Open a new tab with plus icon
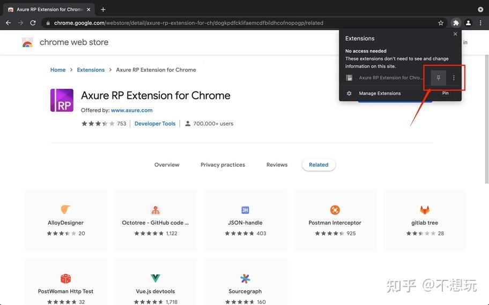This screenshot has width=489, height=305. tap(103, 9)
